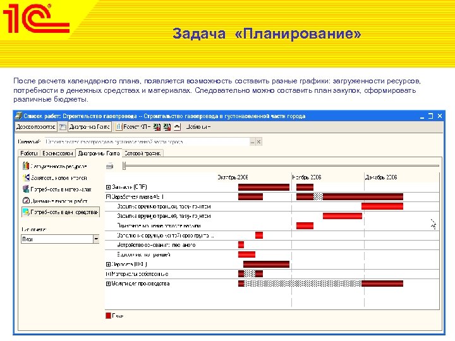Click the Дерево проектов toolbar button
This screenshot has width=455, height=341.
point(35,127)
